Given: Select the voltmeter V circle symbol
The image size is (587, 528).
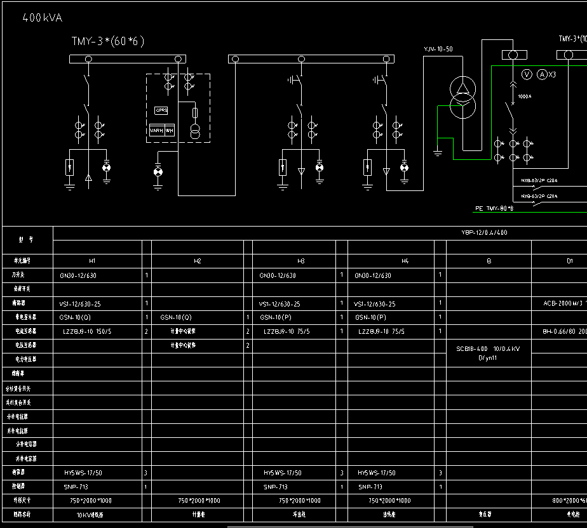Looking at the screenshot, I should click(527, 74).
